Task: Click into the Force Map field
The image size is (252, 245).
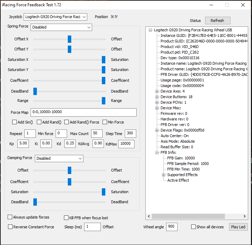Action: tap(83, 112)
